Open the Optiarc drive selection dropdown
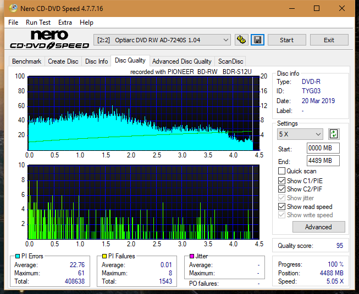This screenshot has height=294, width=359. [162, 40]
